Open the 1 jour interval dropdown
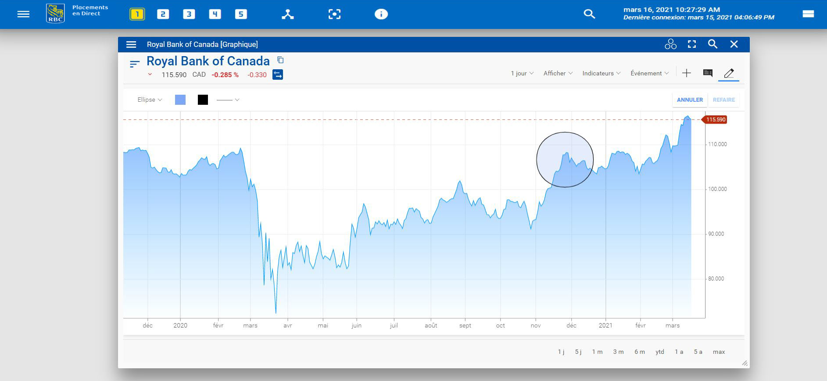 pyautogui.click(x=522, y=73)
